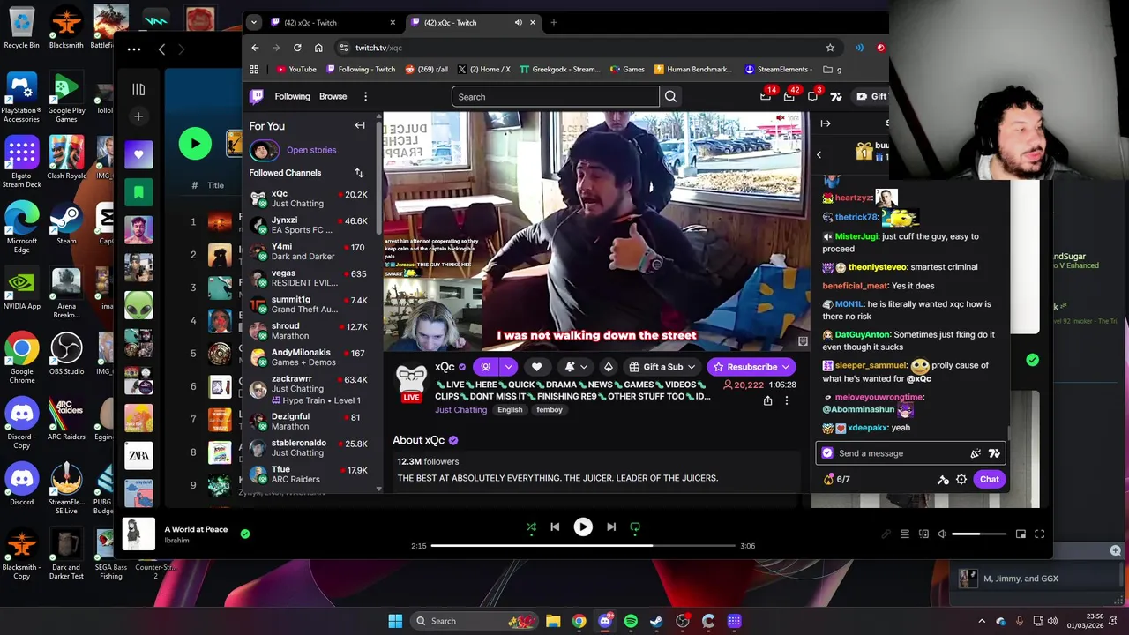Viewport: 1129px width, 635px height.
Task: Show hidden system tray icons
Action: click(x=982, y=621)
